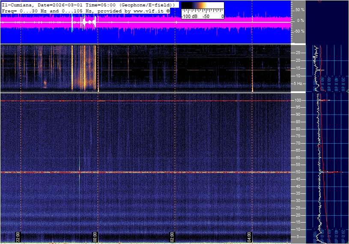349x244 pixels.
Task: Select the 00:00 time marker label
Action: [x=95, y=237]
